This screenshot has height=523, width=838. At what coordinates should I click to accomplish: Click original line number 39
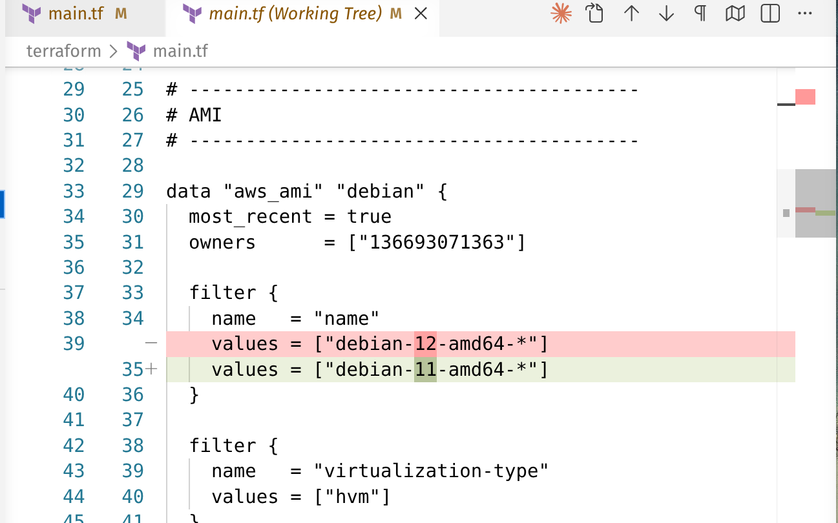click(x=74, y=344)
